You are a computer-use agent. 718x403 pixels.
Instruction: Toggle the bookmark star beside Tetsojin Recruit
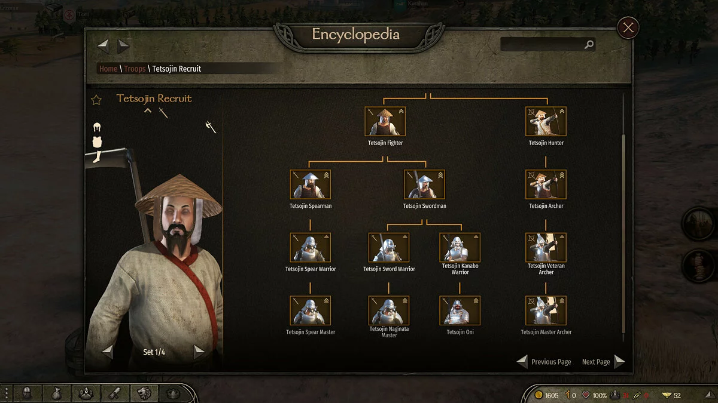pos(96,99)
